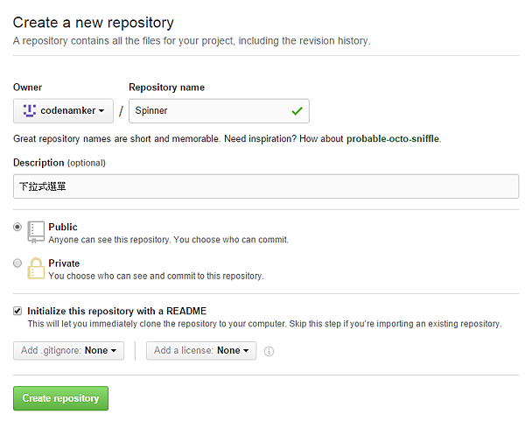Click the Initialize this repository label text

click(x=116, y=310)
